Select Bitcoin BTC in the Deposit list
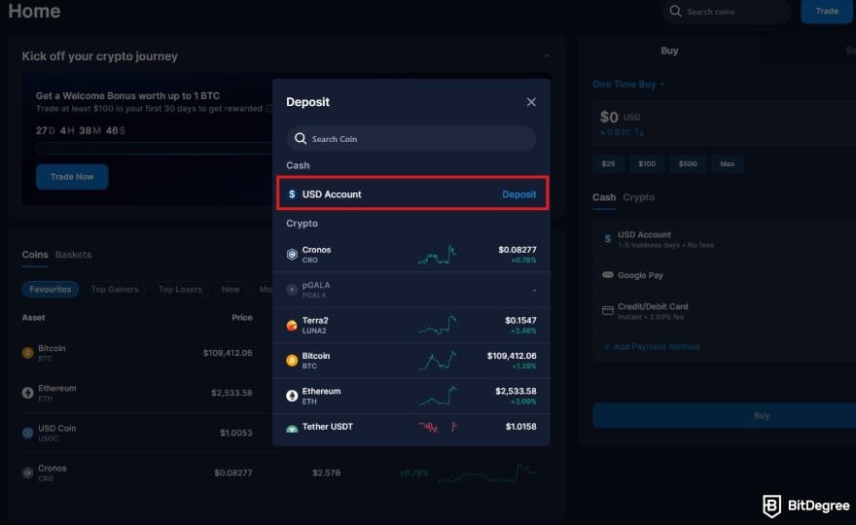Screen dimensions: 856x525 click(x=411, y=361)
